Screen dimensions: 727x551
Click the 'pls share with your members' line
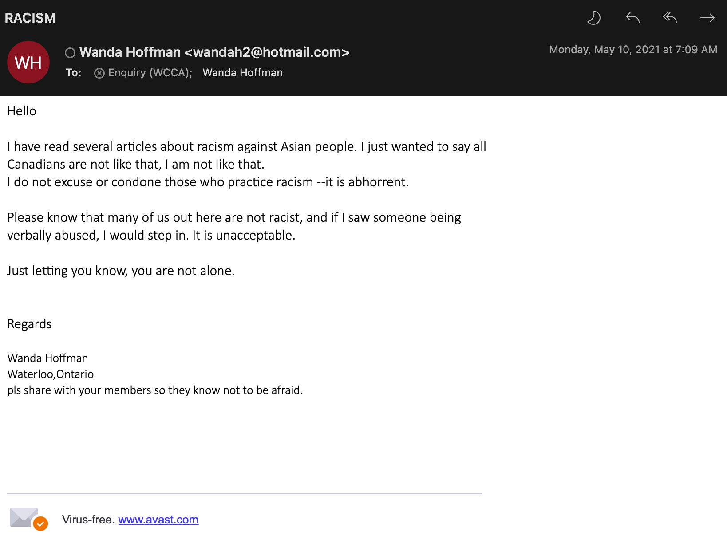(155, 390)
